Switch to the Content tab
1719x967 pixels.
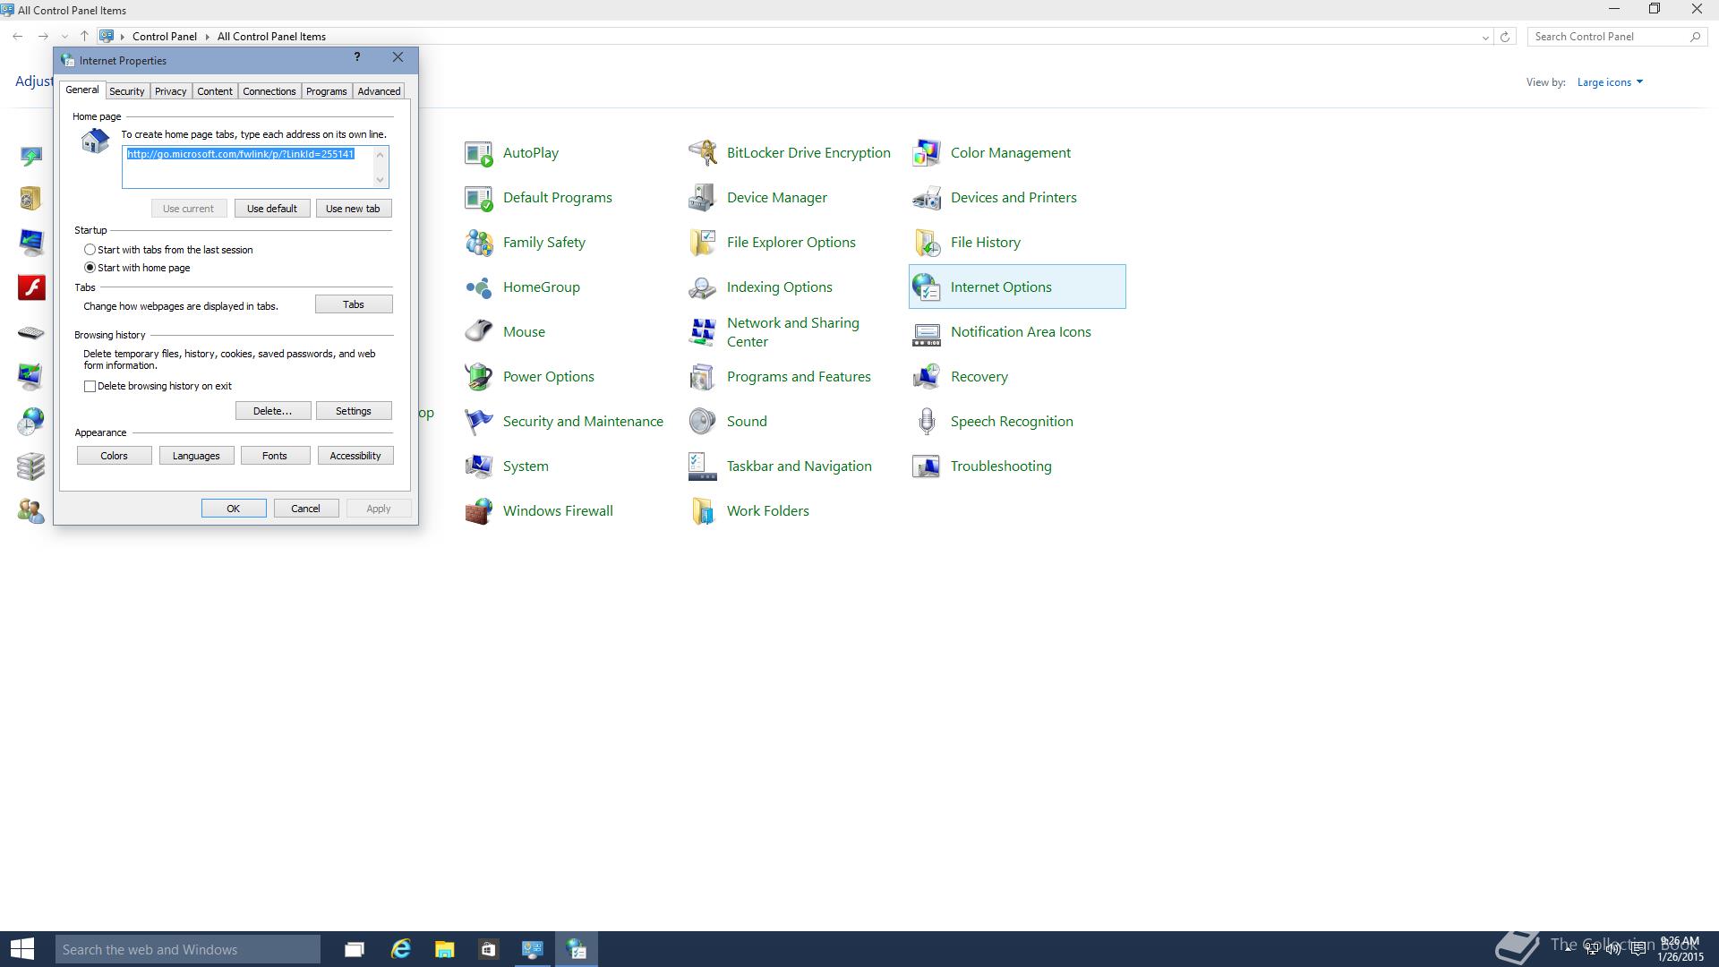pos(215,91)
